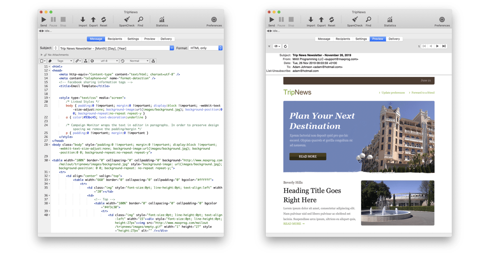Open Statistics chart in left window
Image resolution: width=486 pixels, height=255 pixels.
click(162, 19)
